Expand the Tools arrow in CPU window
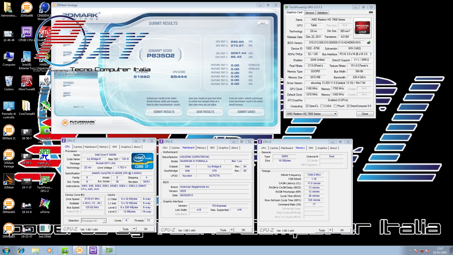The image size is (453, 255). [x=134, y=229]
